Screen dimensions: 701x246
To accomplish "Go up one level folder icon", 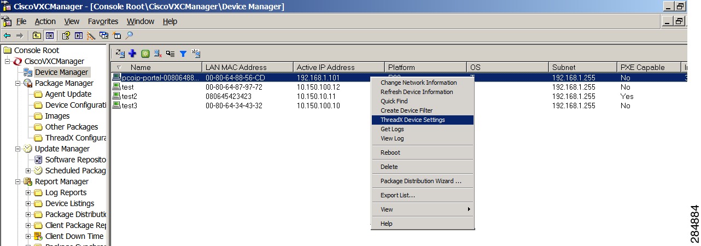I will click(x=37, y=36).
